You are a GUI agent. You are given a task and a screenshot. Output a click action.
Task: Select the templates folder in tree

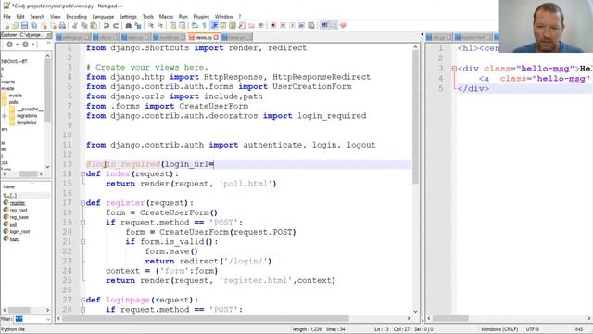point(27,122)
